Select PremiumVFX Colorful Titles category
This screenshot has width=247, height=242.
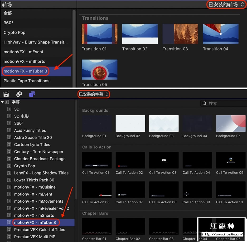(37, 230)
